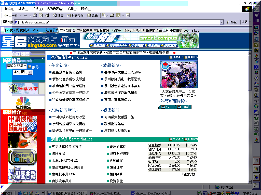Screen dimensions: 261x195
Task: Go to the Home page icon
Action: (47, 16)
